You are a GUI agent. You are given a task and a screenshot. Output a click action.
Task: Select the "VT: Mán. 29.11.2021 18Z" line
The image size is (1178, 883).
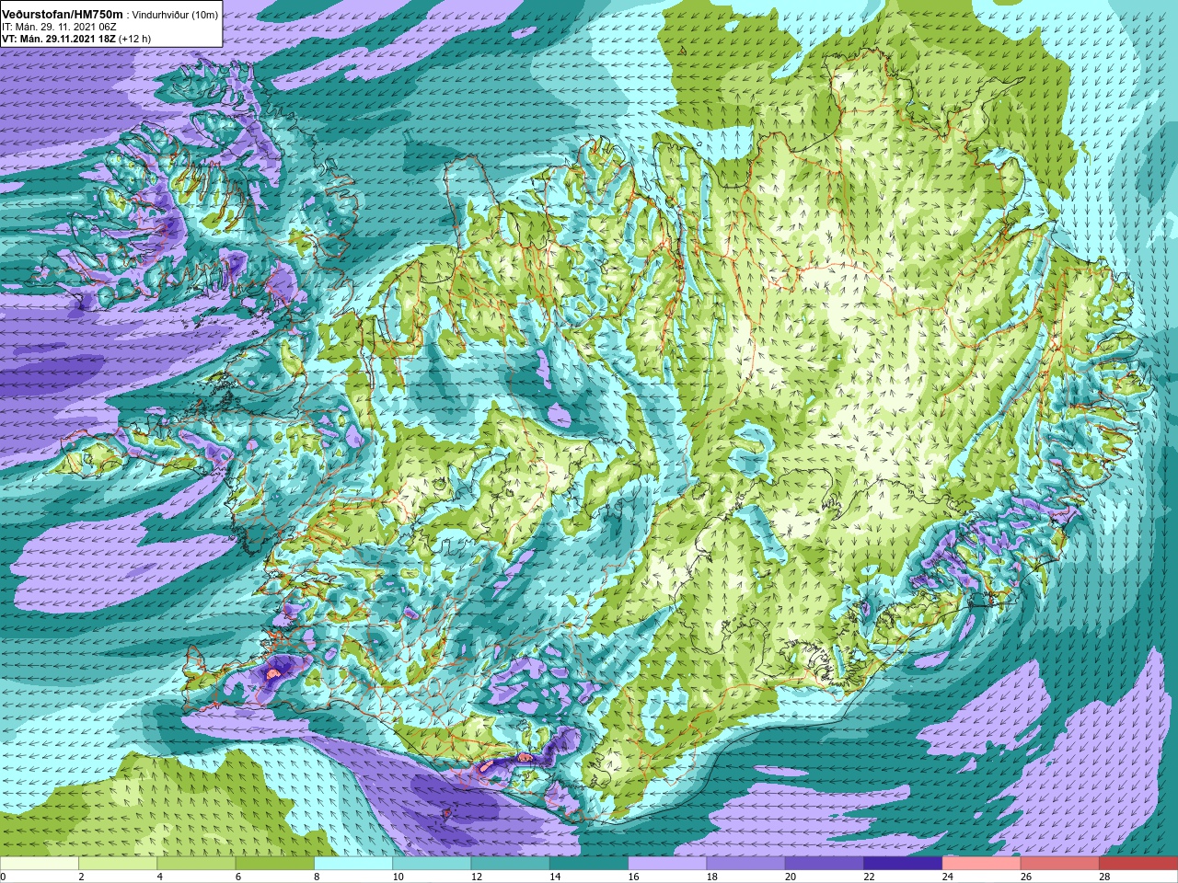(57, 39)
